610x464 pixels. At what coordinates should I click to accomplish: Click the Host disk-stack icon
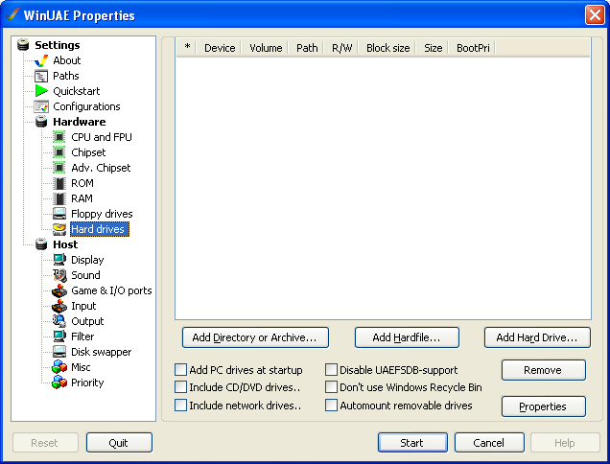click(x=41, y=244)
